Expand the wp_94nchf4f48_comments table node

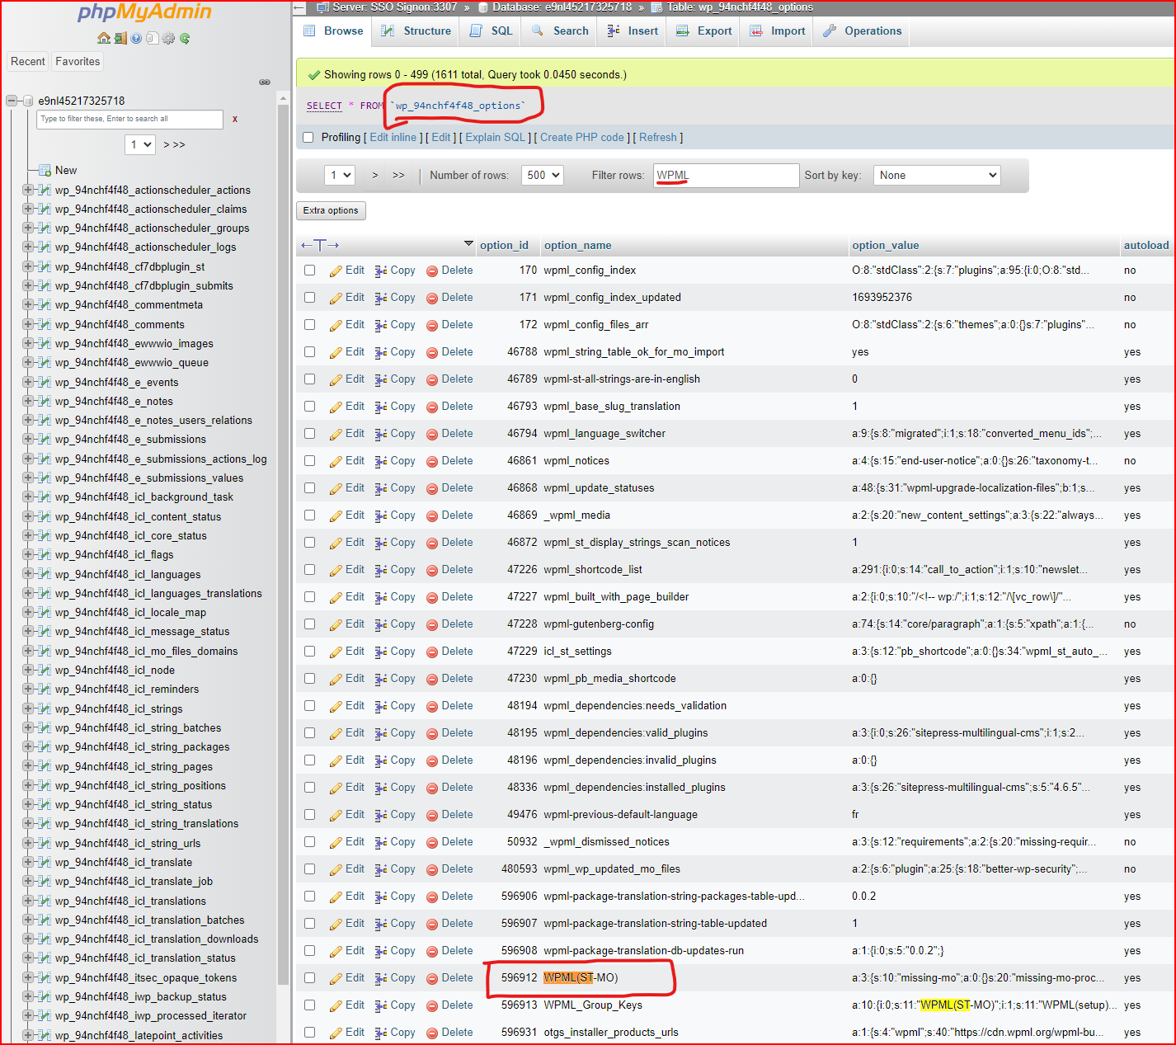(28, 324)
